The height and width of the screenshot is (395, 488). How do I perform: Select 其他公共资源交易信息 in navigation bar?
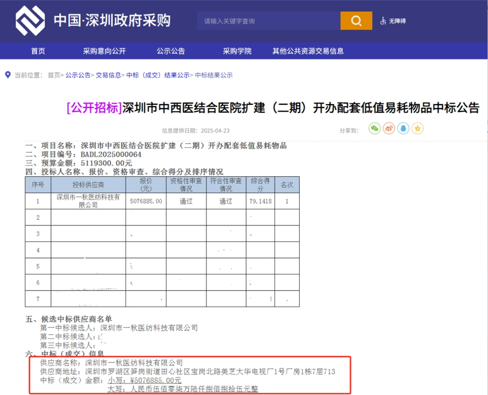tap(308, 51)
